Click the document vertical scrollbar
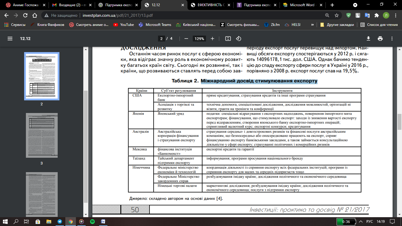 pyautogui.click(x=399, y=121)
